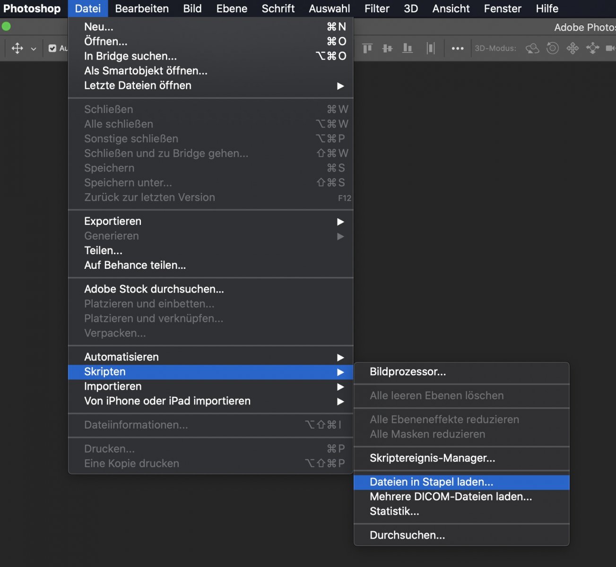Viewport: 616px width, 567px height.
Task: Open the three-dots more align options
Action: click(457, 48)
